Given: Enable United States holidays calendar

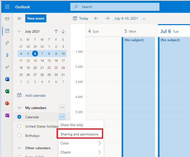Looking at the screenshot, I should tap(19, 126).
